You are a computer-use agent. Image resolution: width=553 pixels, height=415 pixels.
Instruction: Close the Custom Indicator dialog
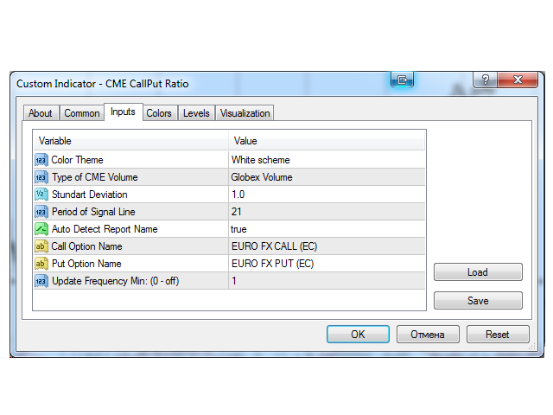pyautogui.click(x=518, y=80)
